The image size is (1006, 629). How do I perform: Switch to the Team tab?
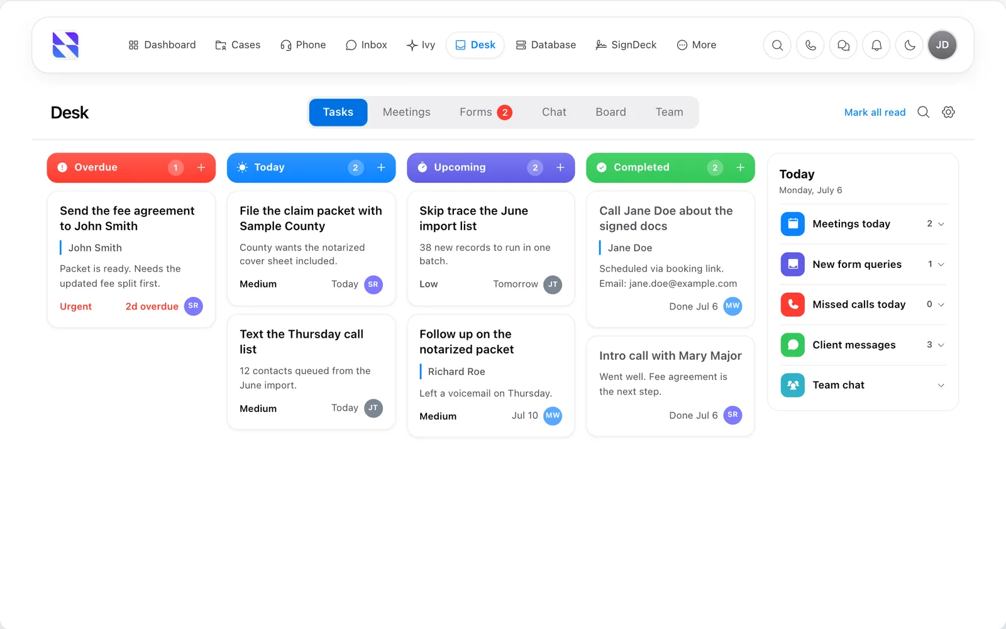pos(669,113)
